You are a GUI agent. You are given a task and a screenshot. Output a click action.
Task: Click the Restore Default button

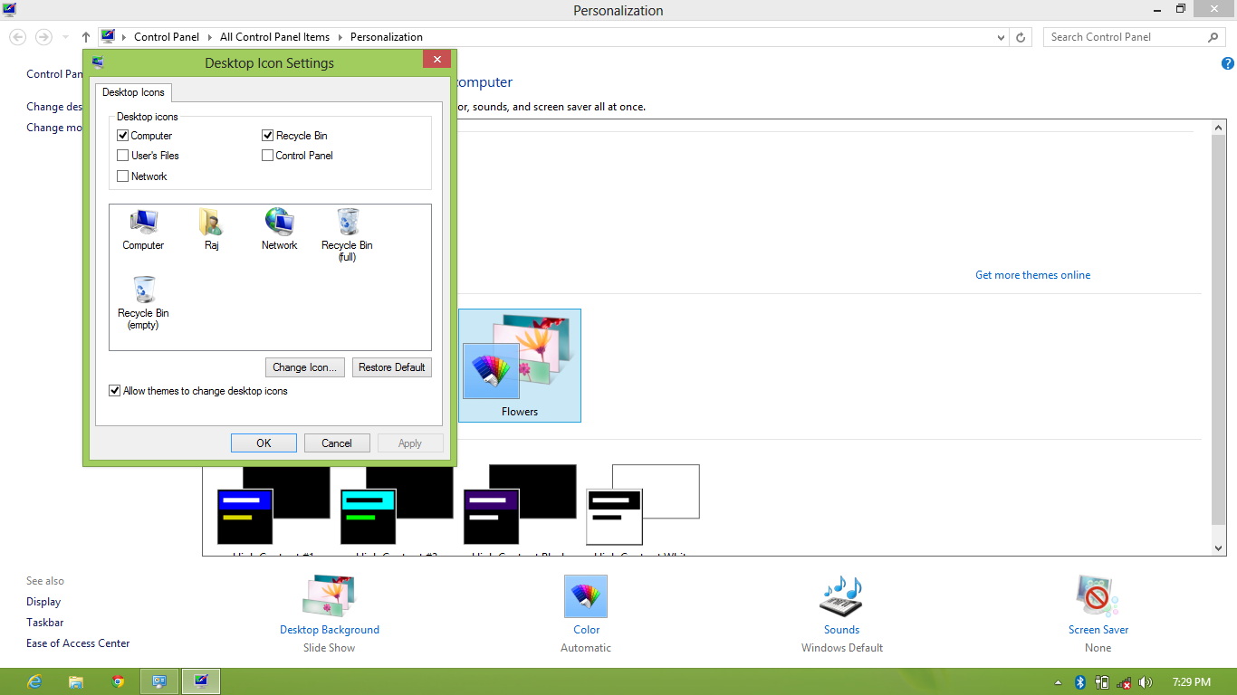(392, 367)
